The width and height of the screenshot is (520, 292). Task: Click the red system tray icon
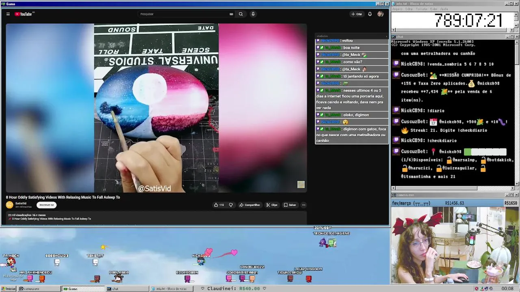tap(477, 289)
